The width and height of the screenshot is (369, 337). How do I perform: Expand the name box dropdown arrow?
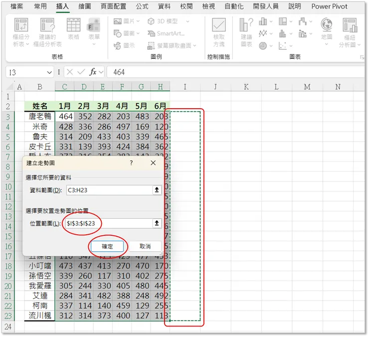click(49, 72)
